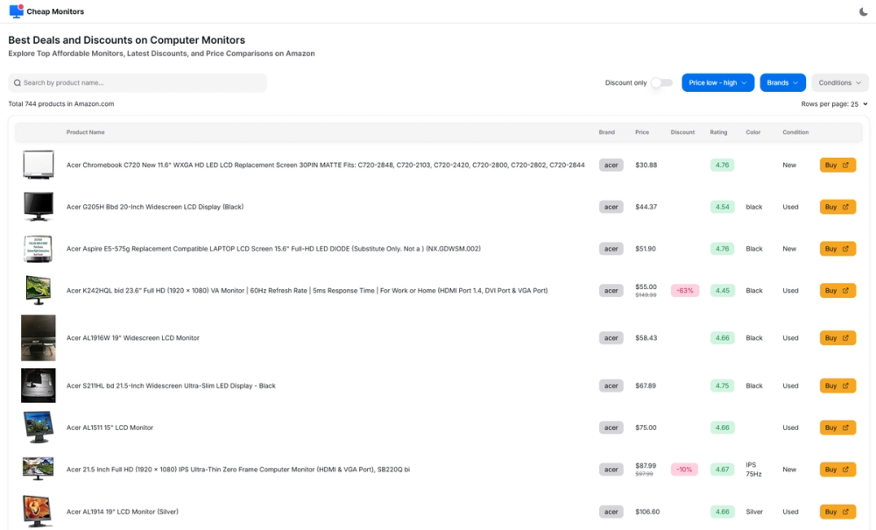Open the Conditions filter dropdown
The width and height of the screenshot is (876, 530).
click(840, 82)
